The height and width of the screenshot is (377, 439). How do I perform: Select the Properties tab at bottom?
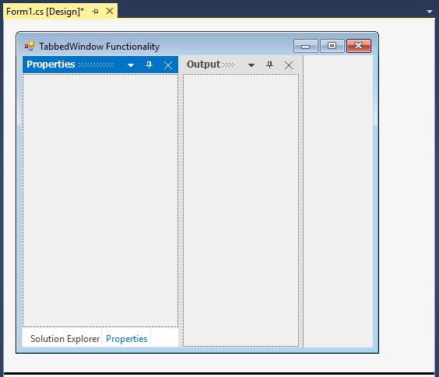click(127, 339)
